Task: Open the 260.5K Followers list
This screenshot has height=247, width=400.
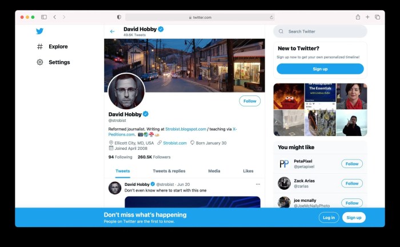Action: 154,157
